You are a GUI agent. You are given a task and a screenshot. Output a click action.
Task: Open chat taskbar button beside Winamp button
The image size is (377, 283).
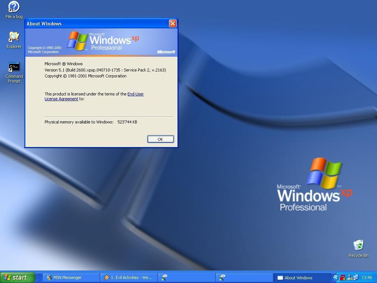click(187, 277)
